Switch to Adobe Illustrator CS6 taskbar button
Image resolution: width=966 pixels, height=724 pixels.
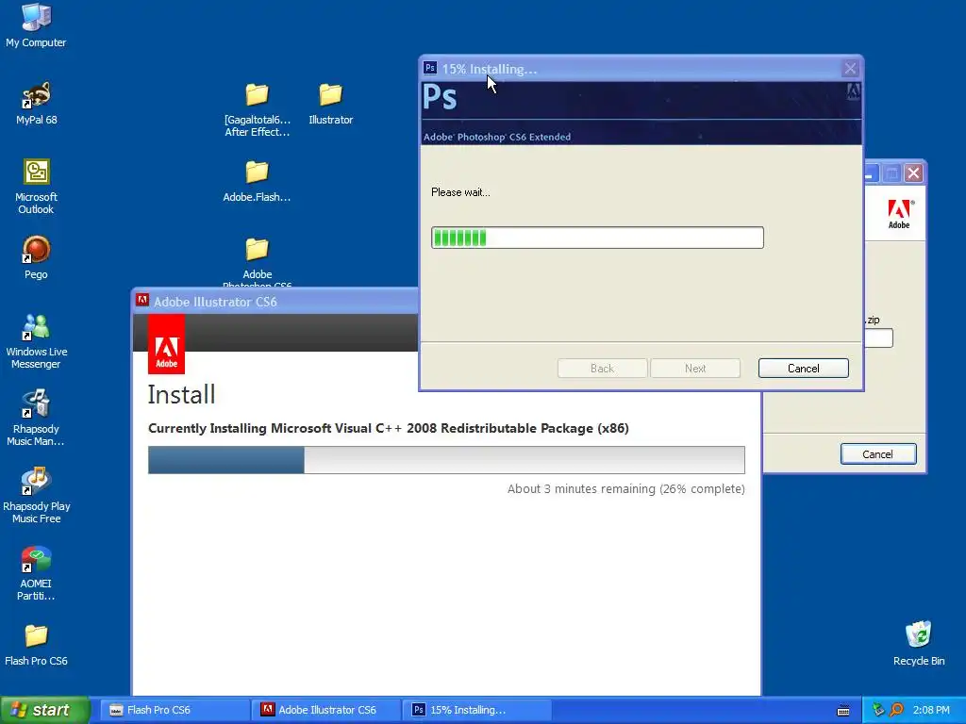[x=326, y=710]
